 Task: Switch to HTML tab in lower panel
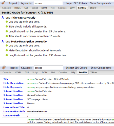click(x=18, y=72)
